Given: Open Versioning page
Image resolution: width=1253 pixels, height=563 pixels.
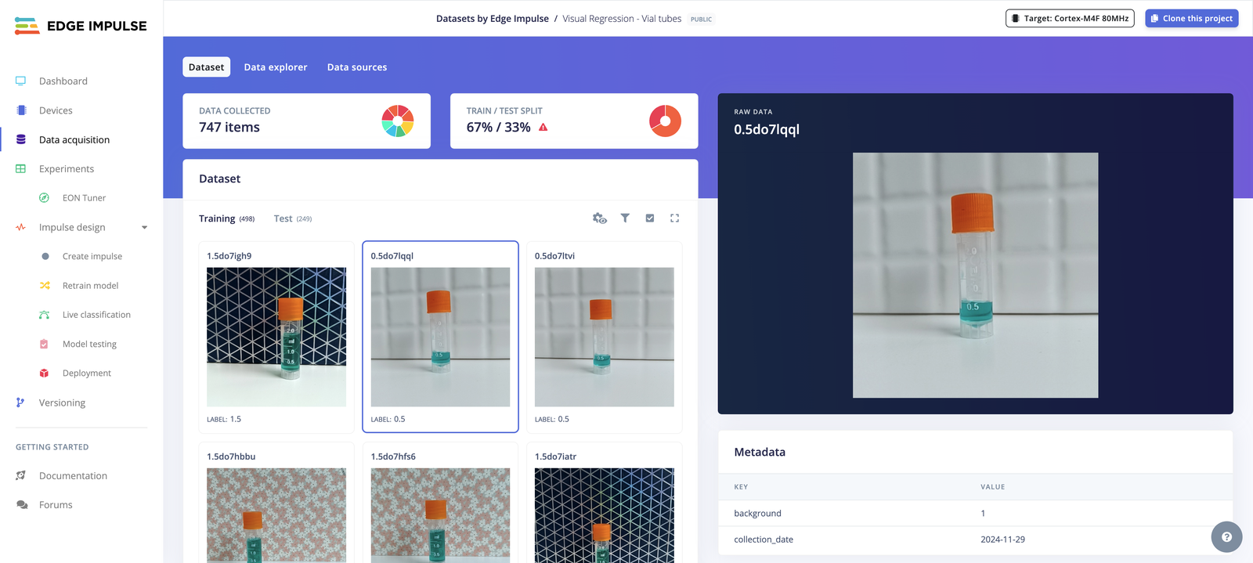Looking at the screenshot, I should click(x=62, y=402).
